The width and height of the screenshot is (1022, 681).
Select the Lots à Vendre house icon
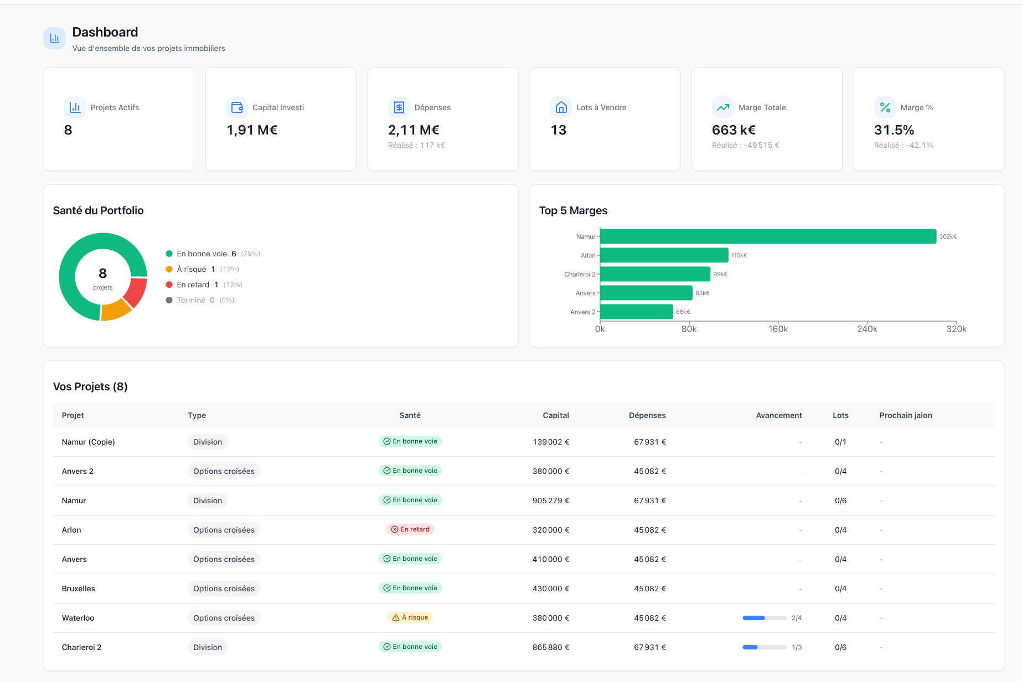(x=561, y=107)
